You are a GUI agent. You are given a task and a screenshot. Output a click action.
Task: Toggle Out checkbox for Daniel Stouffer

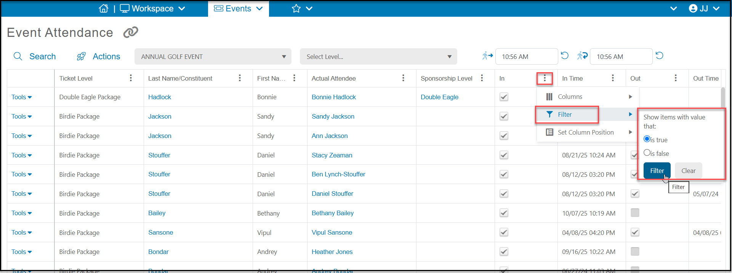pos(635,194)
